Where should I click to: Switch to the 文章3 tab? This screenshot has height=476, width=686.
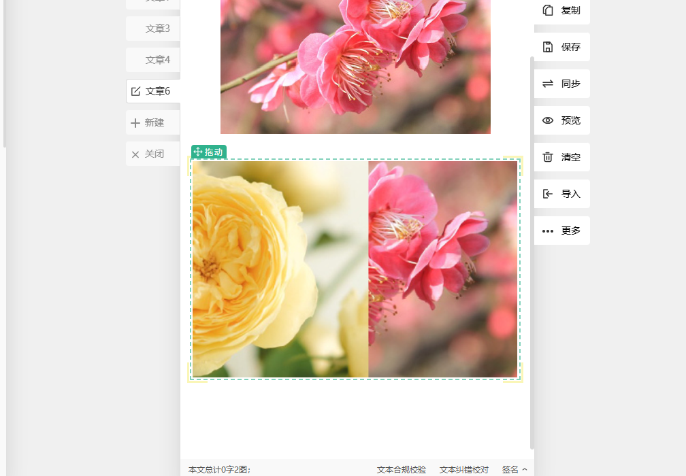[x=157, y=29]
